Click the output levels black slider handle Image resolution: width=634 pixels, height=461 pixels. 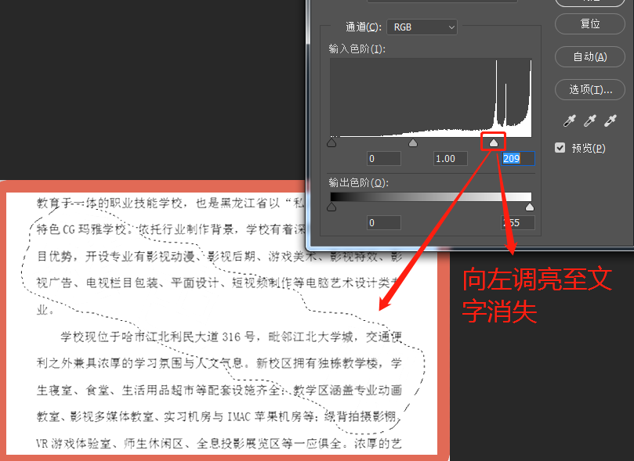(x=331, y=207)
